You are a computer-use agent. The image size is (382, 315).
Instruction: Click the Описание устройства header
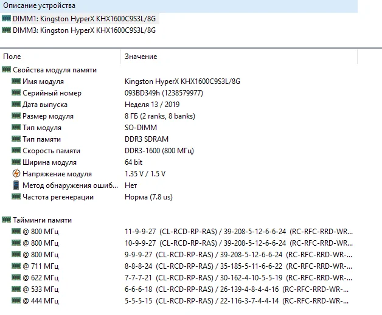click(x=39, y=5)
